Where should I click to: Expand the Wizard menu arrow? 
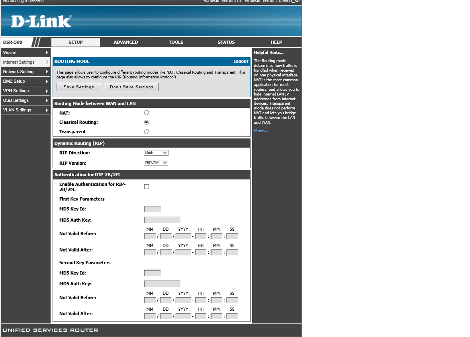coord(47,53)
